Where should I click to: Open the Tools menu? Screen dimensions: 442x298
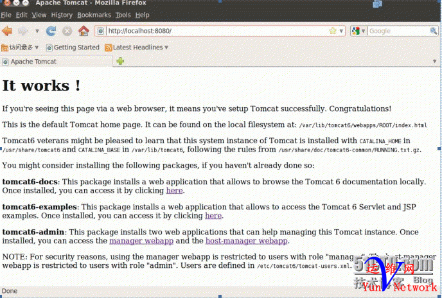pos(123,15)
